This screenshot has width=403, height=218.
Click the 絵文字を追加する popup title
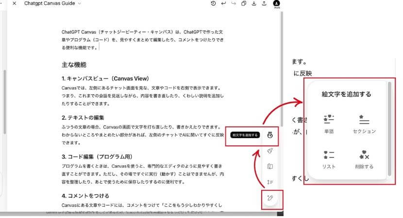coord(346,94)
